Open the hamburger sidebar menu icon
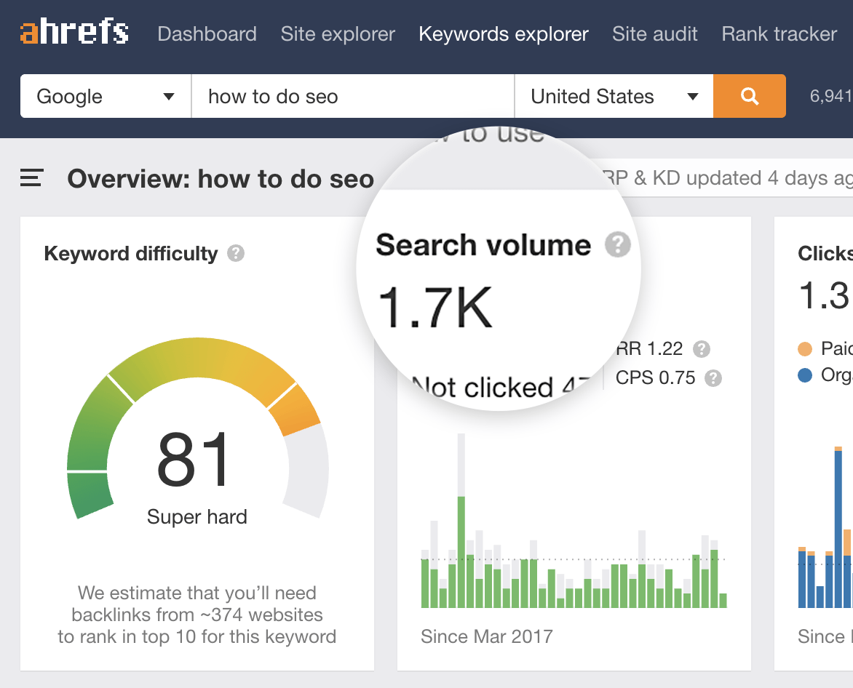 click(x=32, y=178)
